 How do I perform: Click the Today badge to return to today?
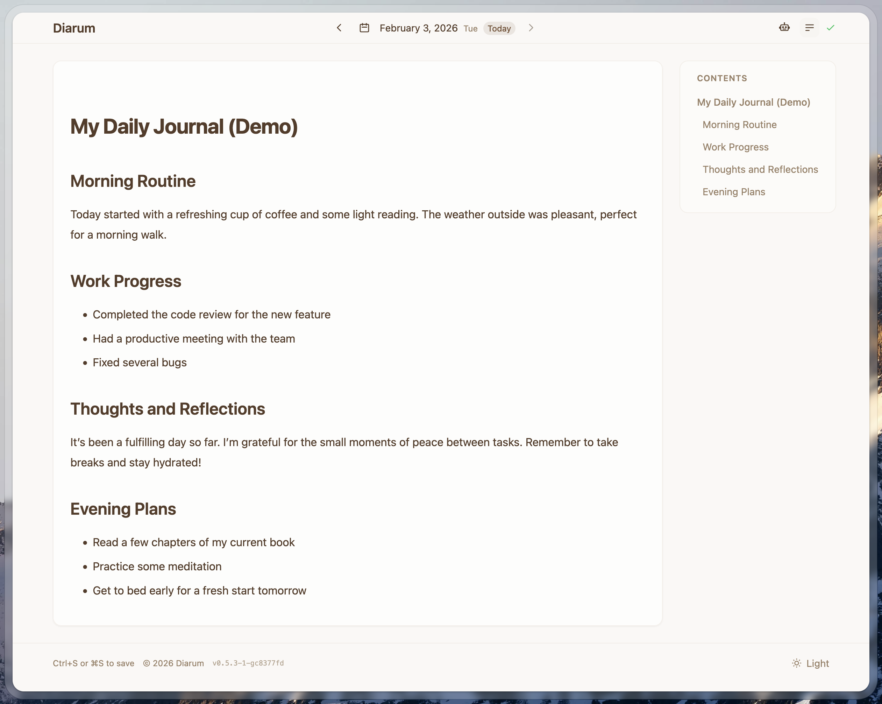(499, 28)
